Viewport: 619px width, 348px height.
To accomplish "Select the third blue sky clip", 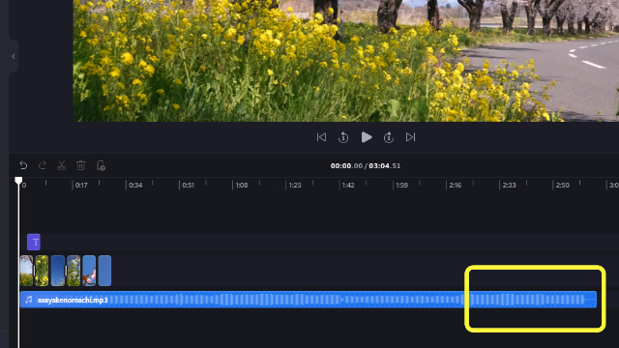I will pos(58,271).
